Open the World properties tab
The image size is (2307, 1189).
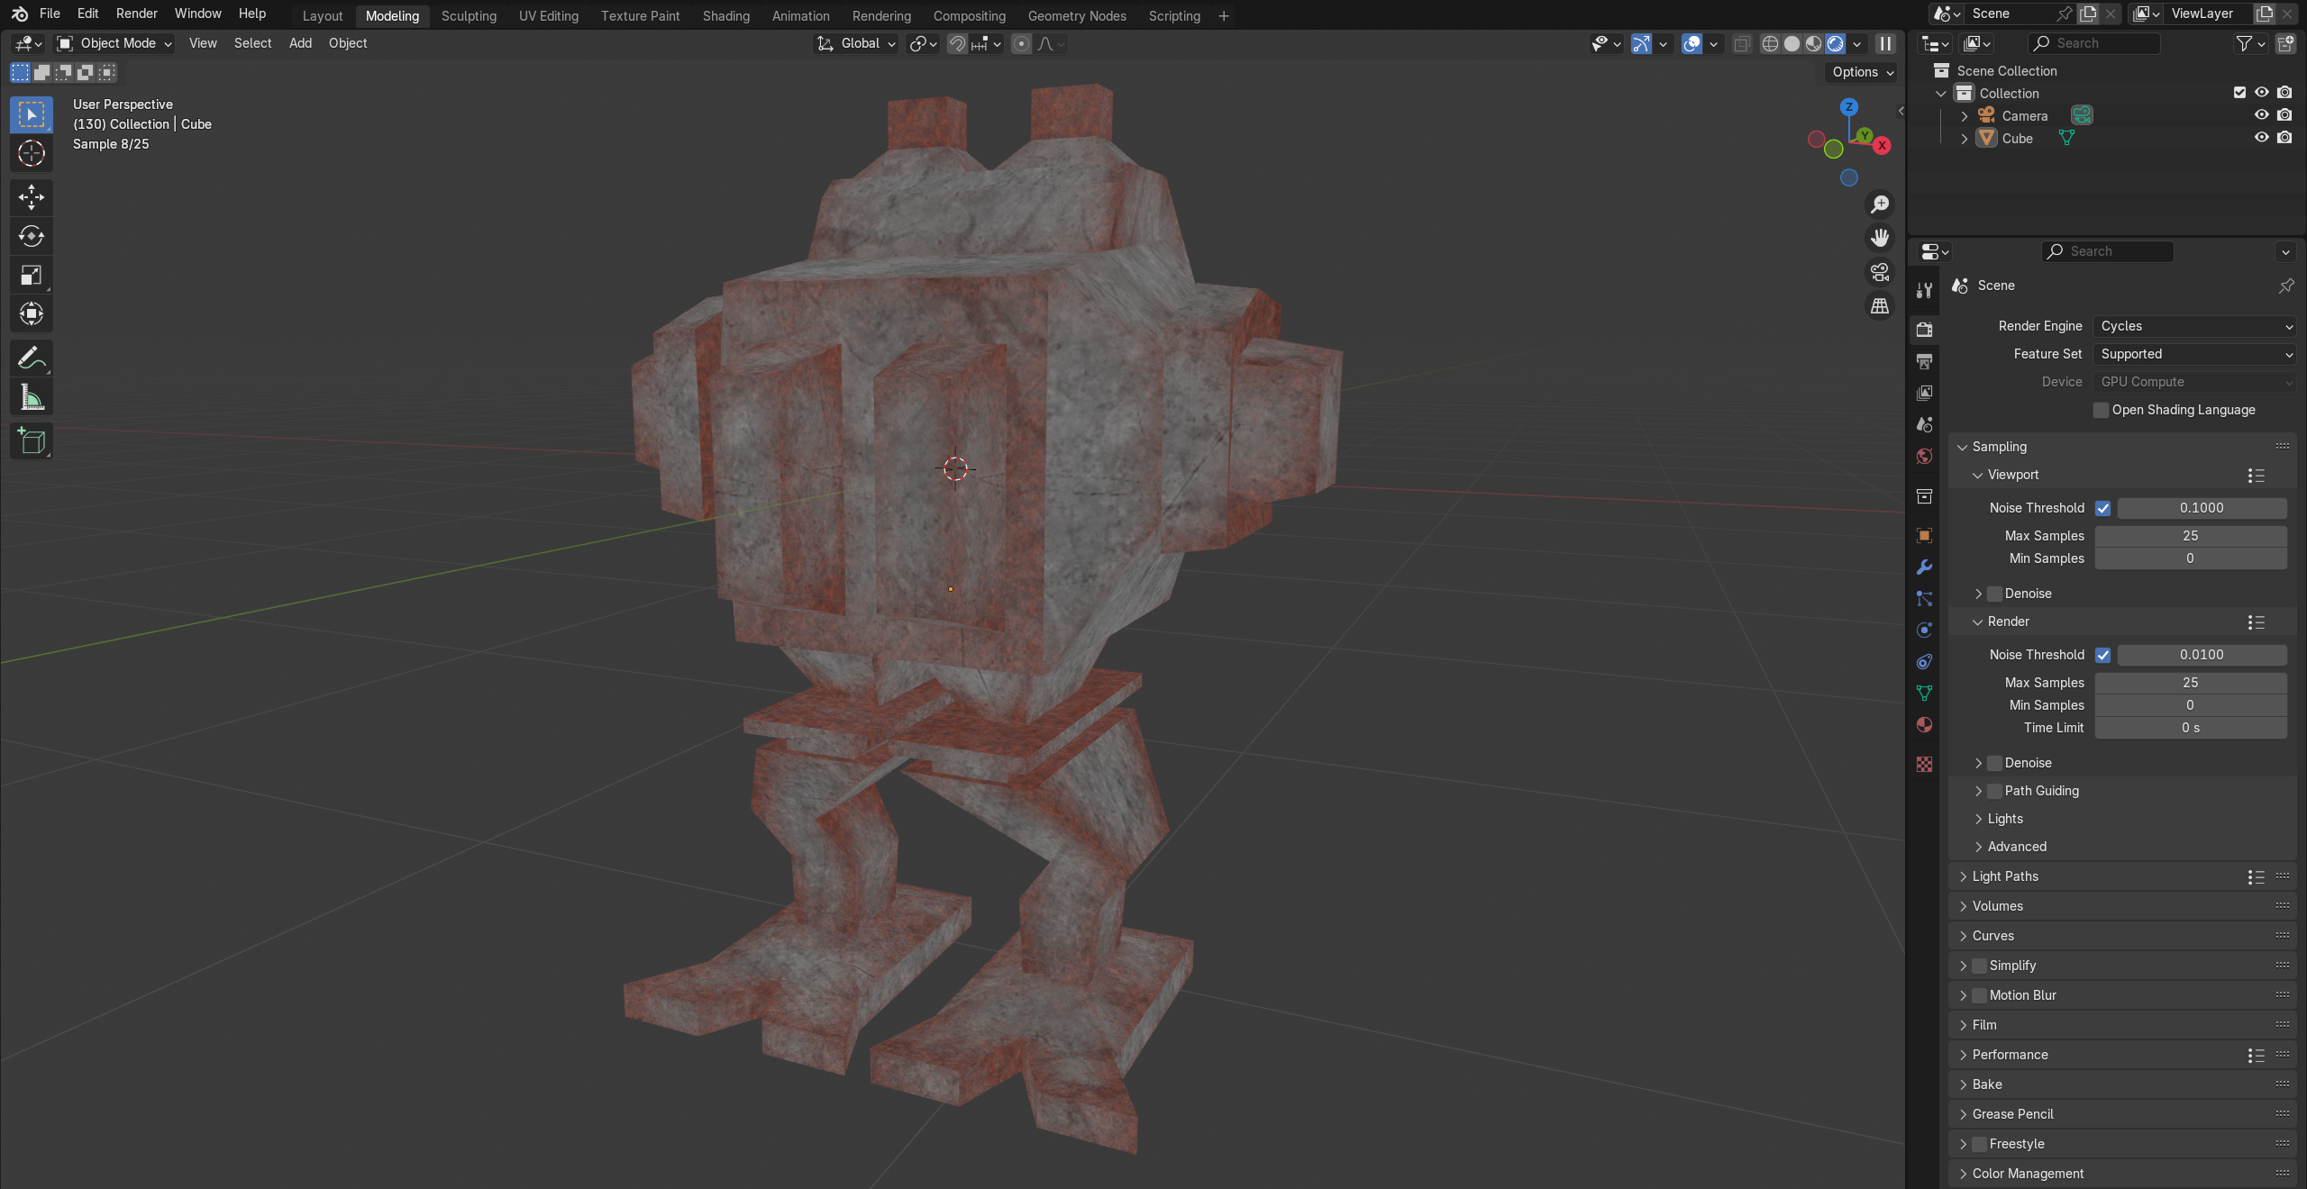1924,456
